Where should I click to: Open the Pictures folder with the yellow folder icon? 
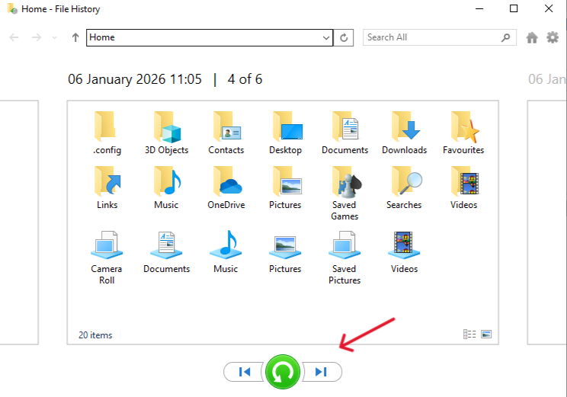pos(285,188)
